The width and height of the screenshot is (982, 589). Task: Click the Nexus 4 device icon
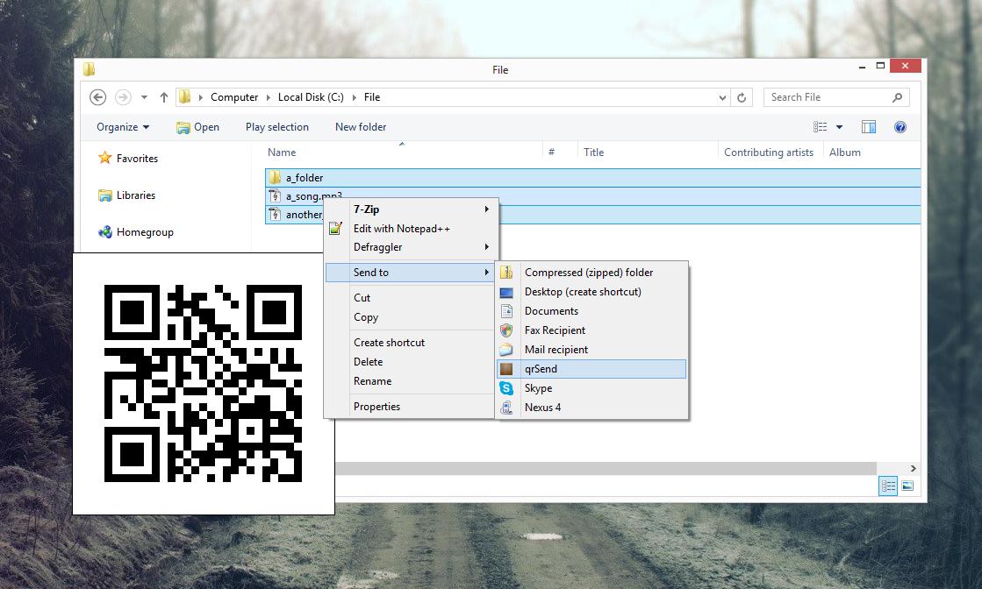[x=506, y=408]
